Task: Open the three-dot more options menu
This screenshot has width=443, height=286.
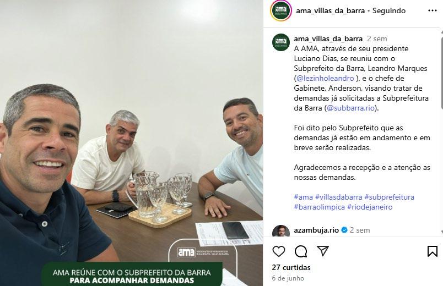Action: point(433,10)
